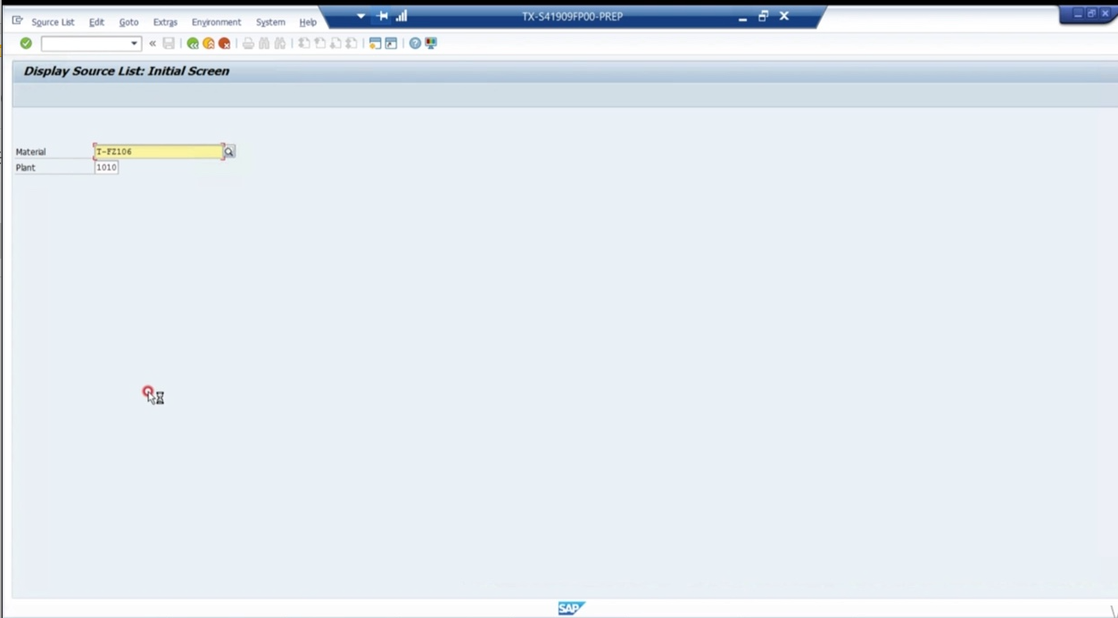Click the Material field containing T-FZ106
This screenshot has height=618, width=1118.
coord(158,152)
